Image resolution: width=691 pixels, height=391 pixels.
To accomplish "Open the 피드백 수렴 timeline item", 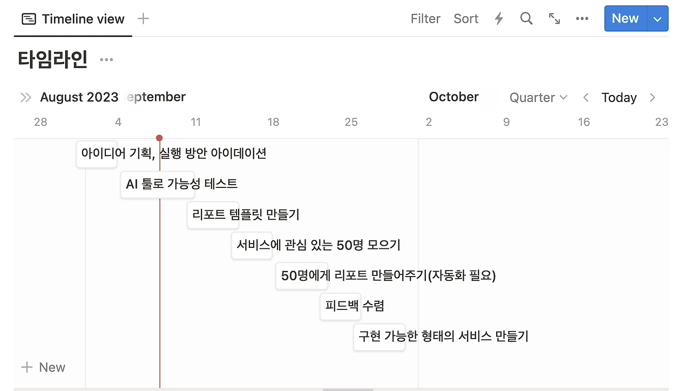I will (340, 306).
